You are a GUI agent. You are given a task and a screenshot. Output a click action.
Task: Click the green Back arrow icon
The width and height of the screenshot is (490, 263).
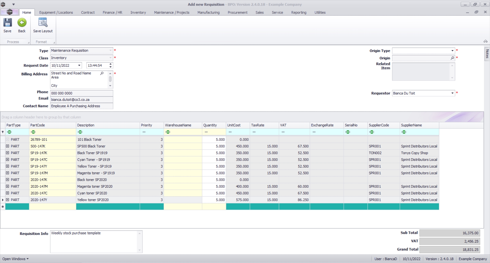point(22,23)
